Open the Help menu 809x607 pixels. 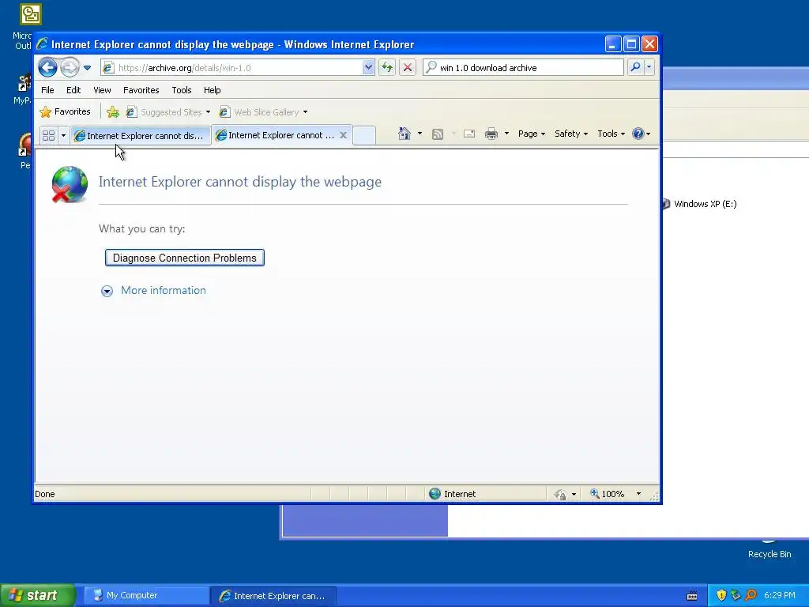point(212,90)
